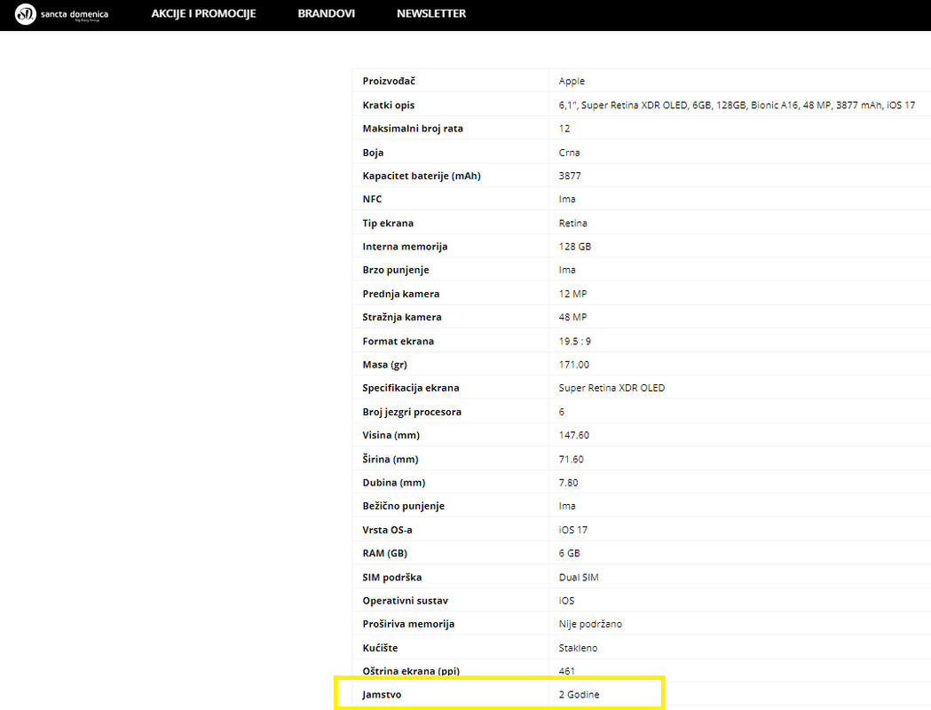Click the Operativni sustav label
Screen dimensions: 931x710
click(x=405, y=601)
